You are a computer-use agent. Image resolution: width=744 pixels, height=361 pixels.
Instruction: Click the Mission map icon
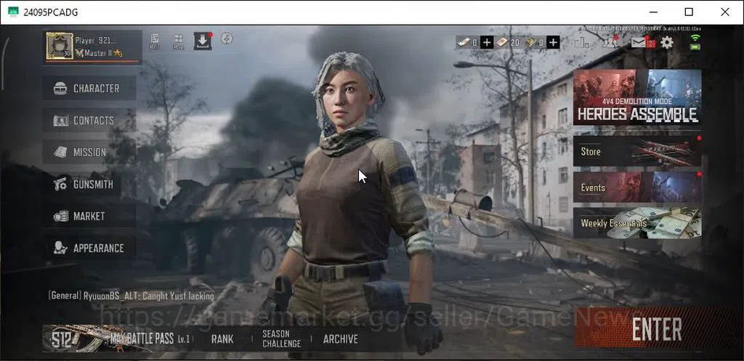pyautogui.click(x=60, y=153)
